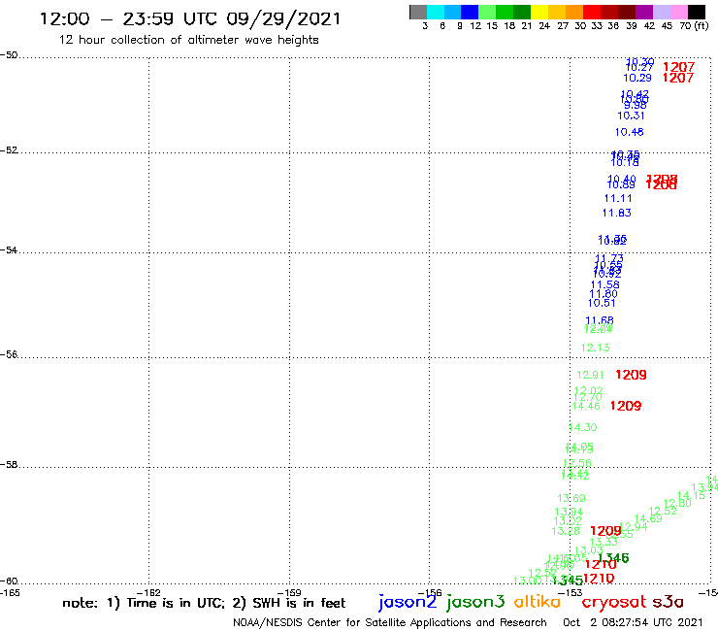Viewport: 718px width, 631px height.
Task: Click the -153 longitude axis label
Action: [x=571, y=593]
